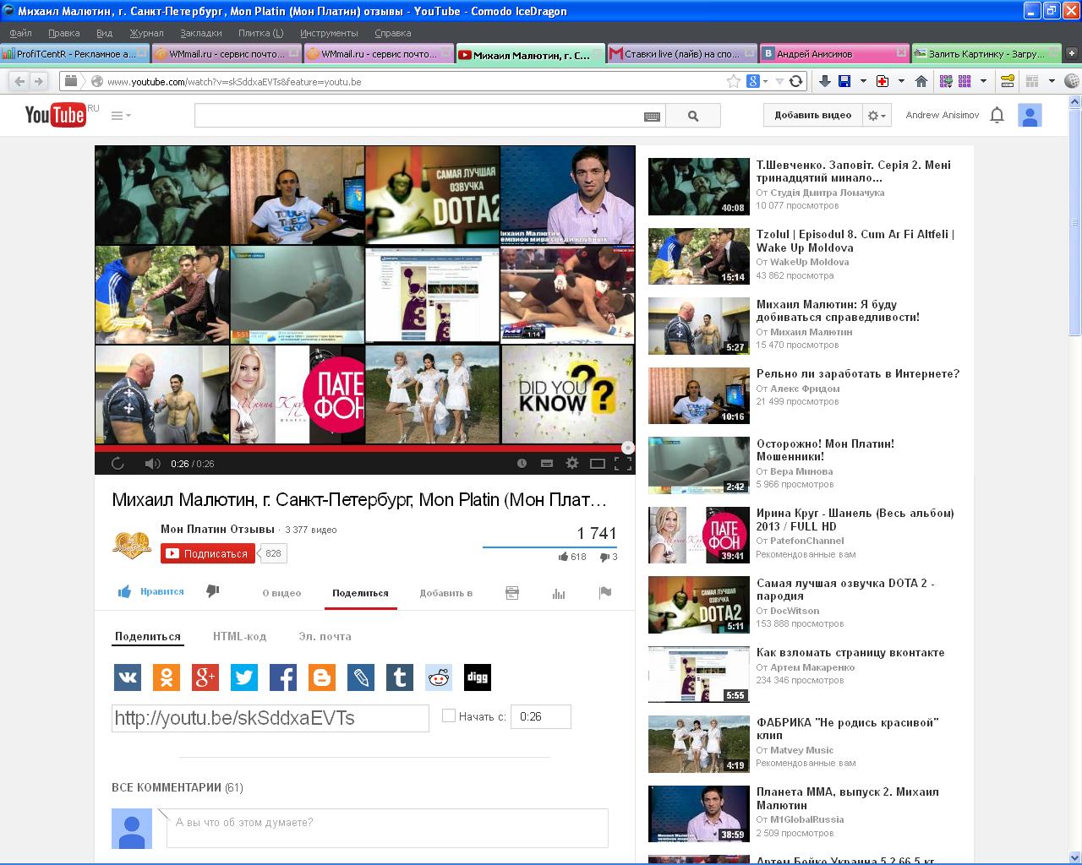Reload page with refresh icon

coord(795,81)
